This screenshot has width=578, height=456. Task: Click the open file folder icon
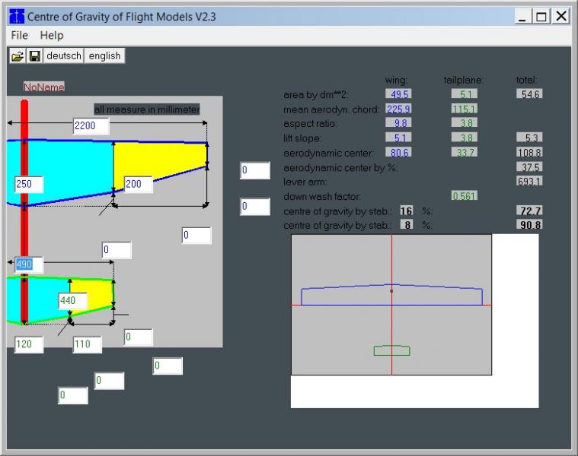(17, 55)
